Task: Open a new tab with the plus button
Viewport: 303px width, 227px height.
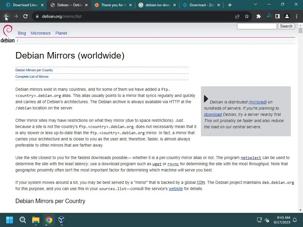Action: tap(230, 5)
